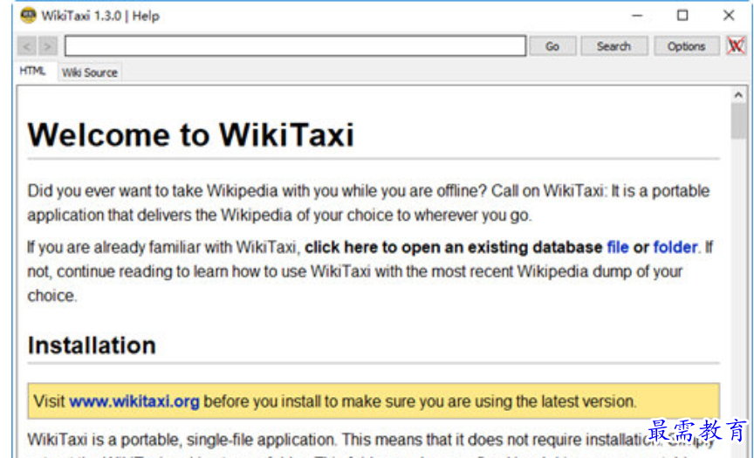Image resolution: width=754 pixels, height=458 pixels.
Task: Go back with the left arrow button
Action: tap(27, 46)
